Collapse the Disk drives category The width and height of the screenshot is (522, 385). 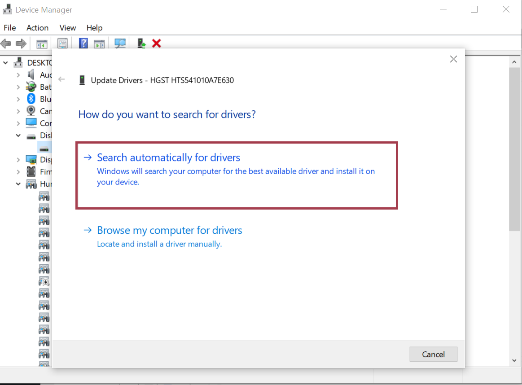[18, 135]
